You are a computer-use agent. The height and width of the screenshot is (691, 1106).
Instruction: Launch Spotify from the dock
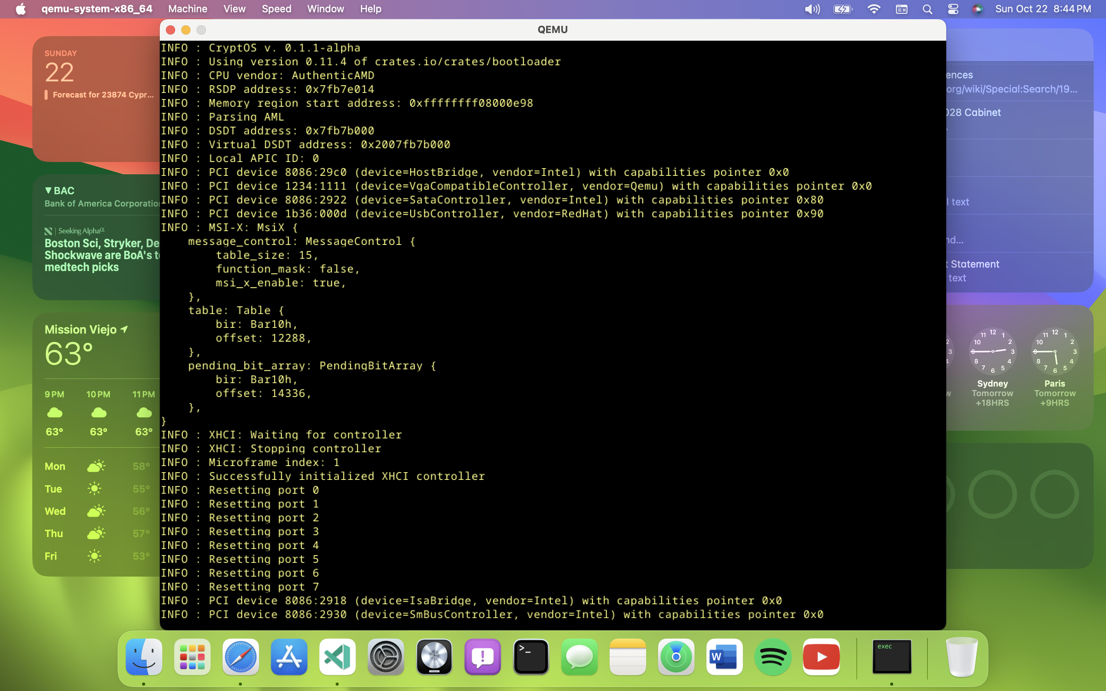tap(772, 657)
